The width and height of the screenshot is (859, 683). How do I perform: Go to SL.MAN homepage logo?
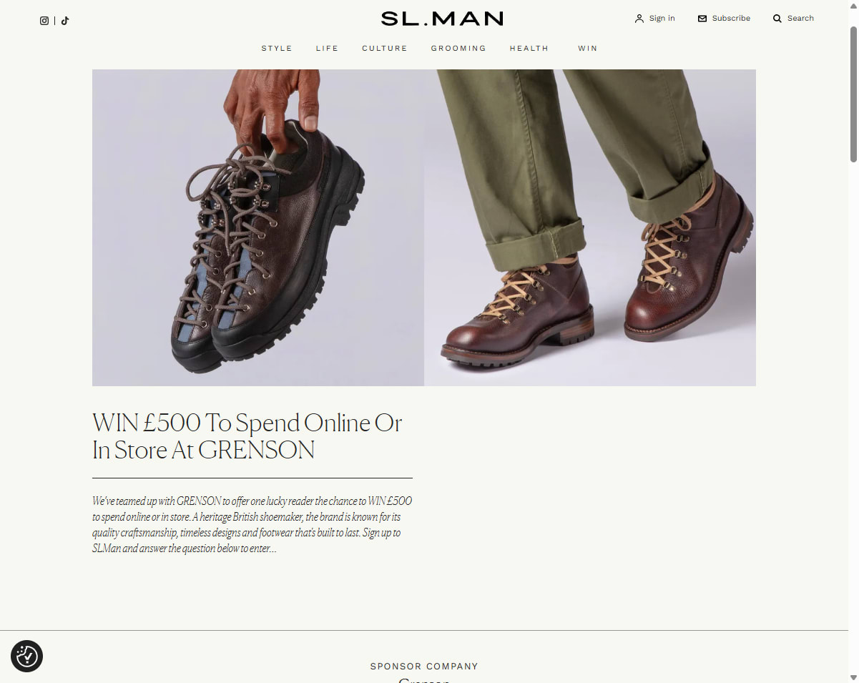pos(442,19)
